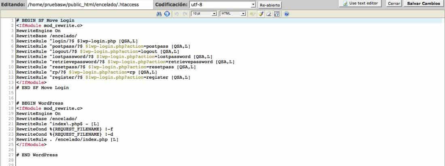Viewport: 445px width, 166px height.
Task: Click the 'action=postpass' rule line
Action: [103, 46]
